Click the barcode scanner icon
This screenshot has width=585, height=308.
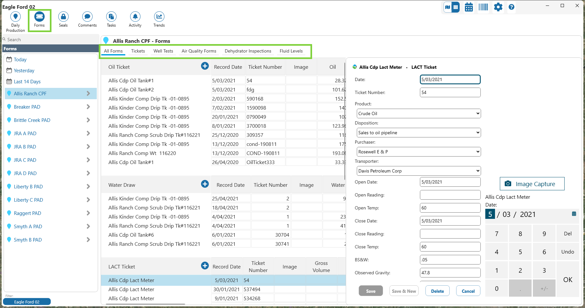(x=483, y=7)
